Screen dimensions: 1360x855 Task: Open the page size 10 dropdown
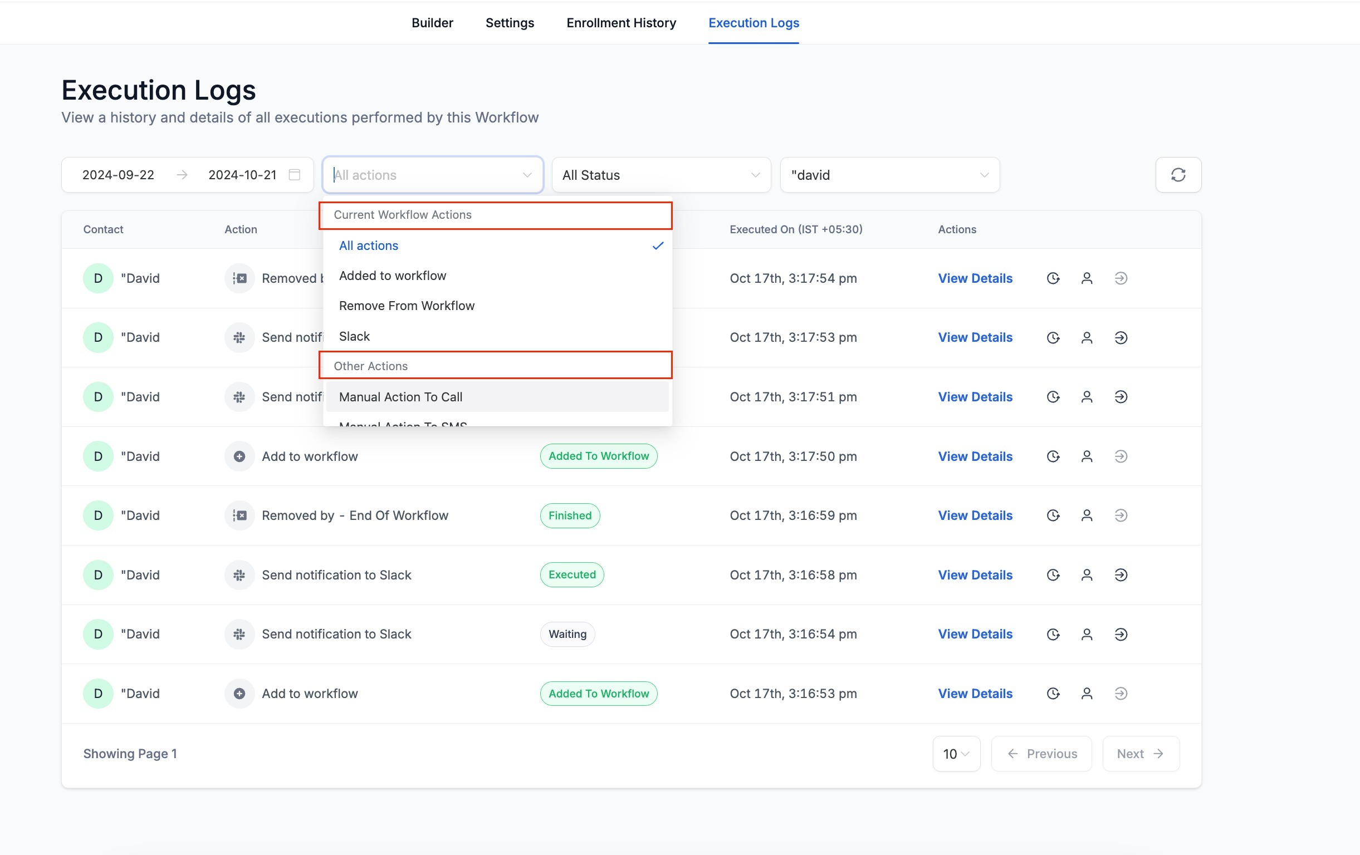956,754
